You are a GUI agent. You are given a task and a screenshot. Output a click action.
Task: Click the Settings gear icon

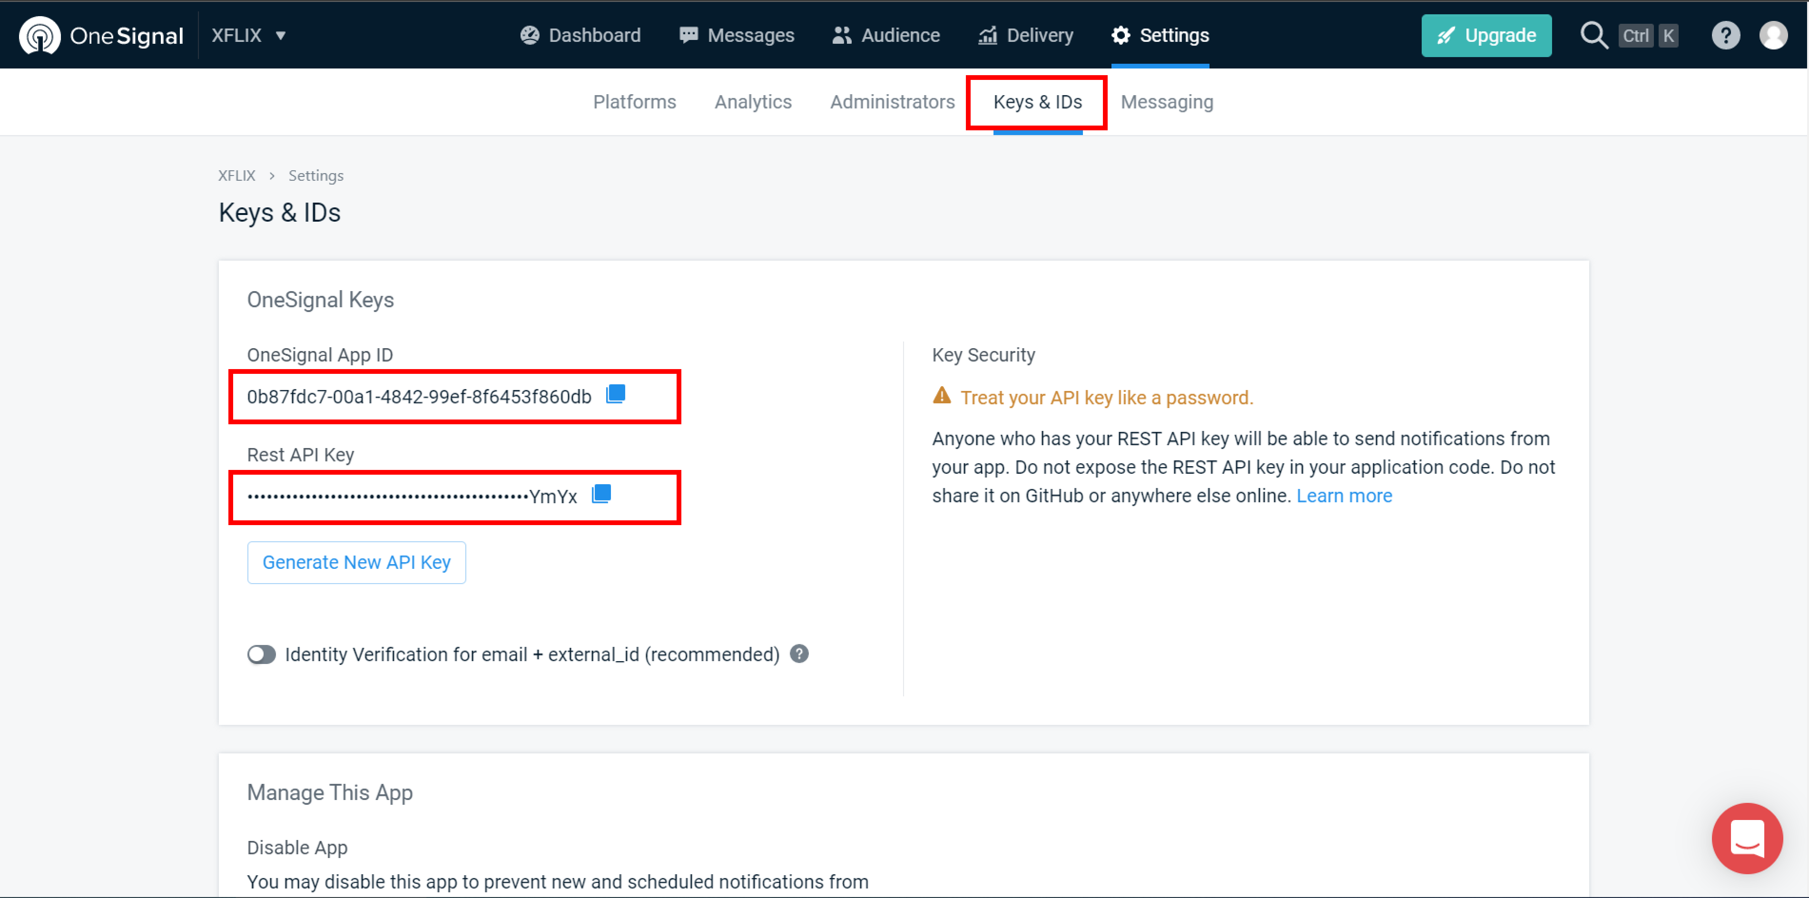[x=1121, y=35]
